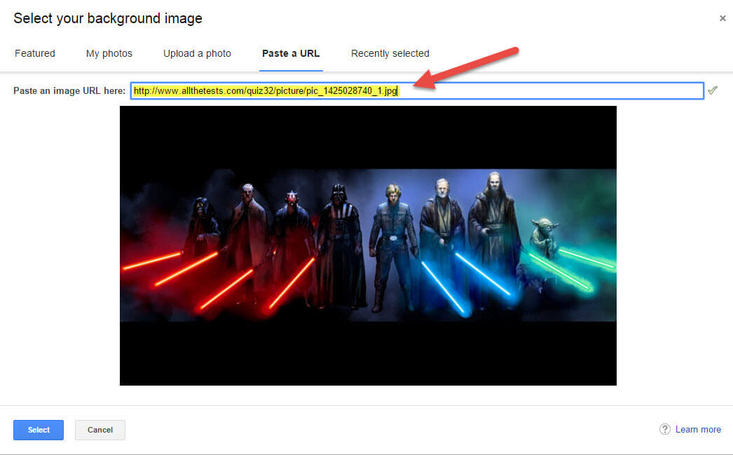
Task: Click the 'Select your background image' heading
Action: [108, 18]
